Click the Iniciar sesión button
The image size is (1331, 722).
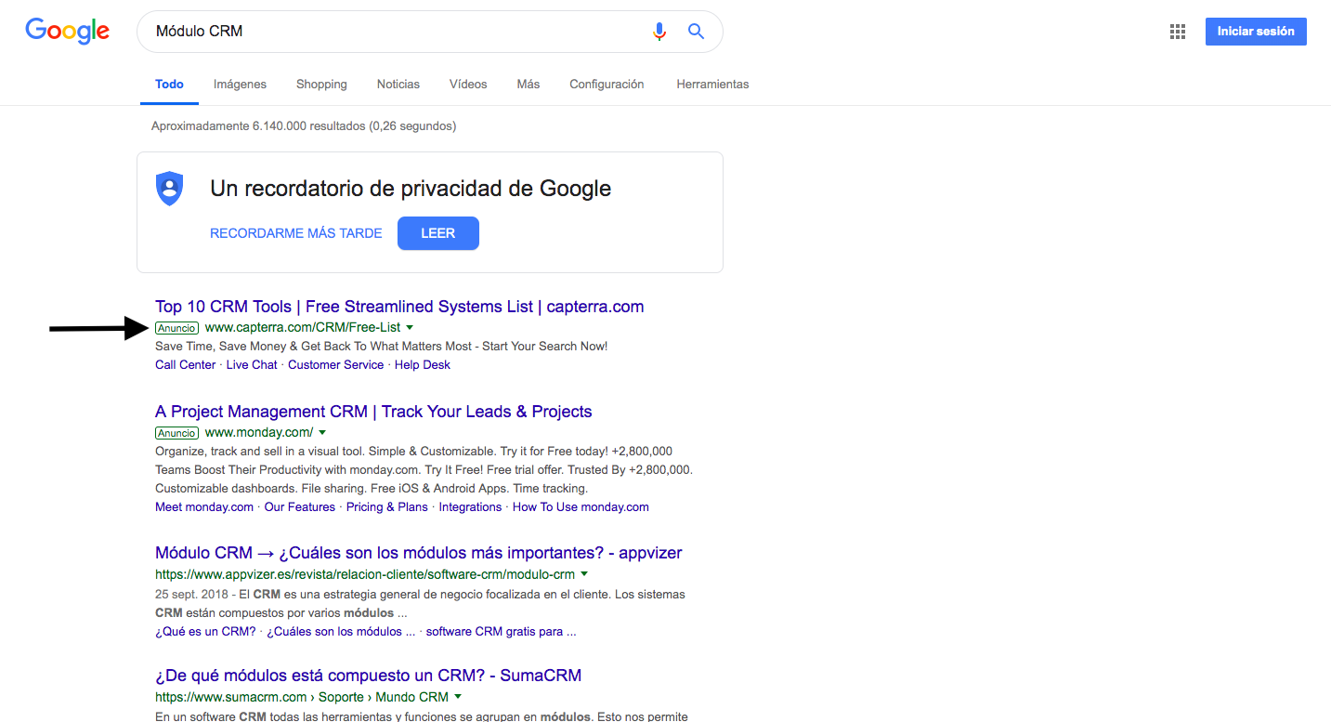pyautogui.click(x=1256, y=32)
